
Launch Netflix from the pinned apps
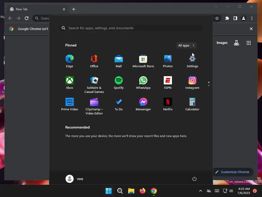[168, 104]
